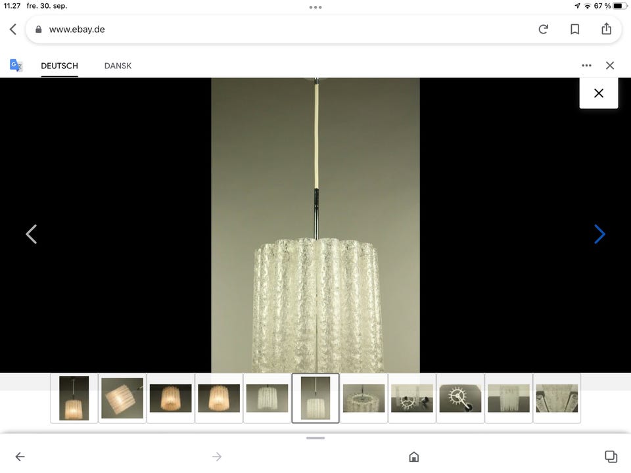The image size is (631, 473).
Task: Open translate bar more options dots
Action: tap(586, 65)
